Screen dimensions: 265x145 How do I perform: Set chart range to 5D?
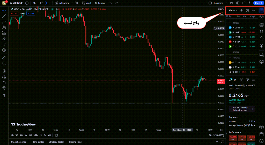[x=17, y=135]
